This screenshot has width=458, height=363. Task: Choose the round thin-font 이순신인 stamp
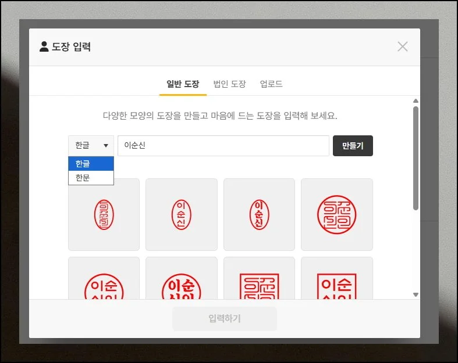pos(104,278)
